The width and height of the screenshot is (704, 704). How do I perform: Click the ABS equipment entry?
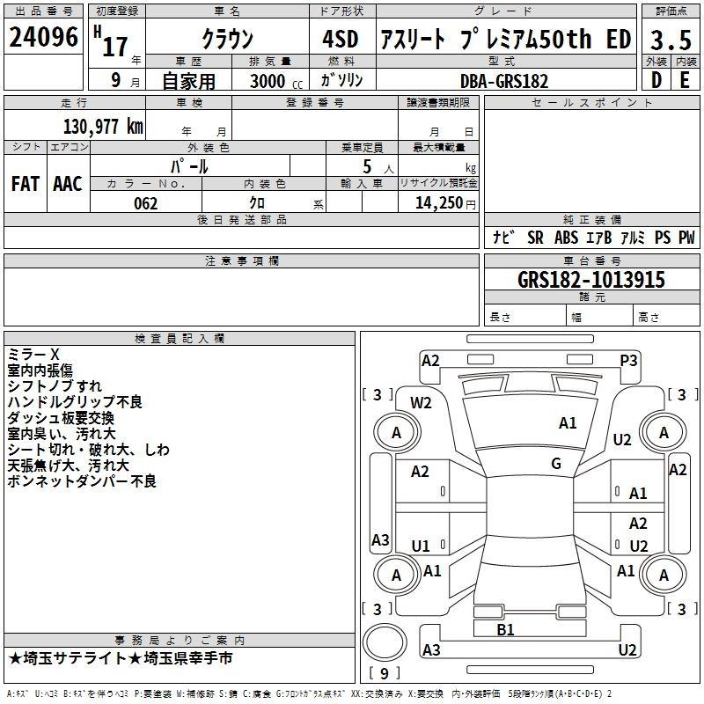tap(566, 238)
